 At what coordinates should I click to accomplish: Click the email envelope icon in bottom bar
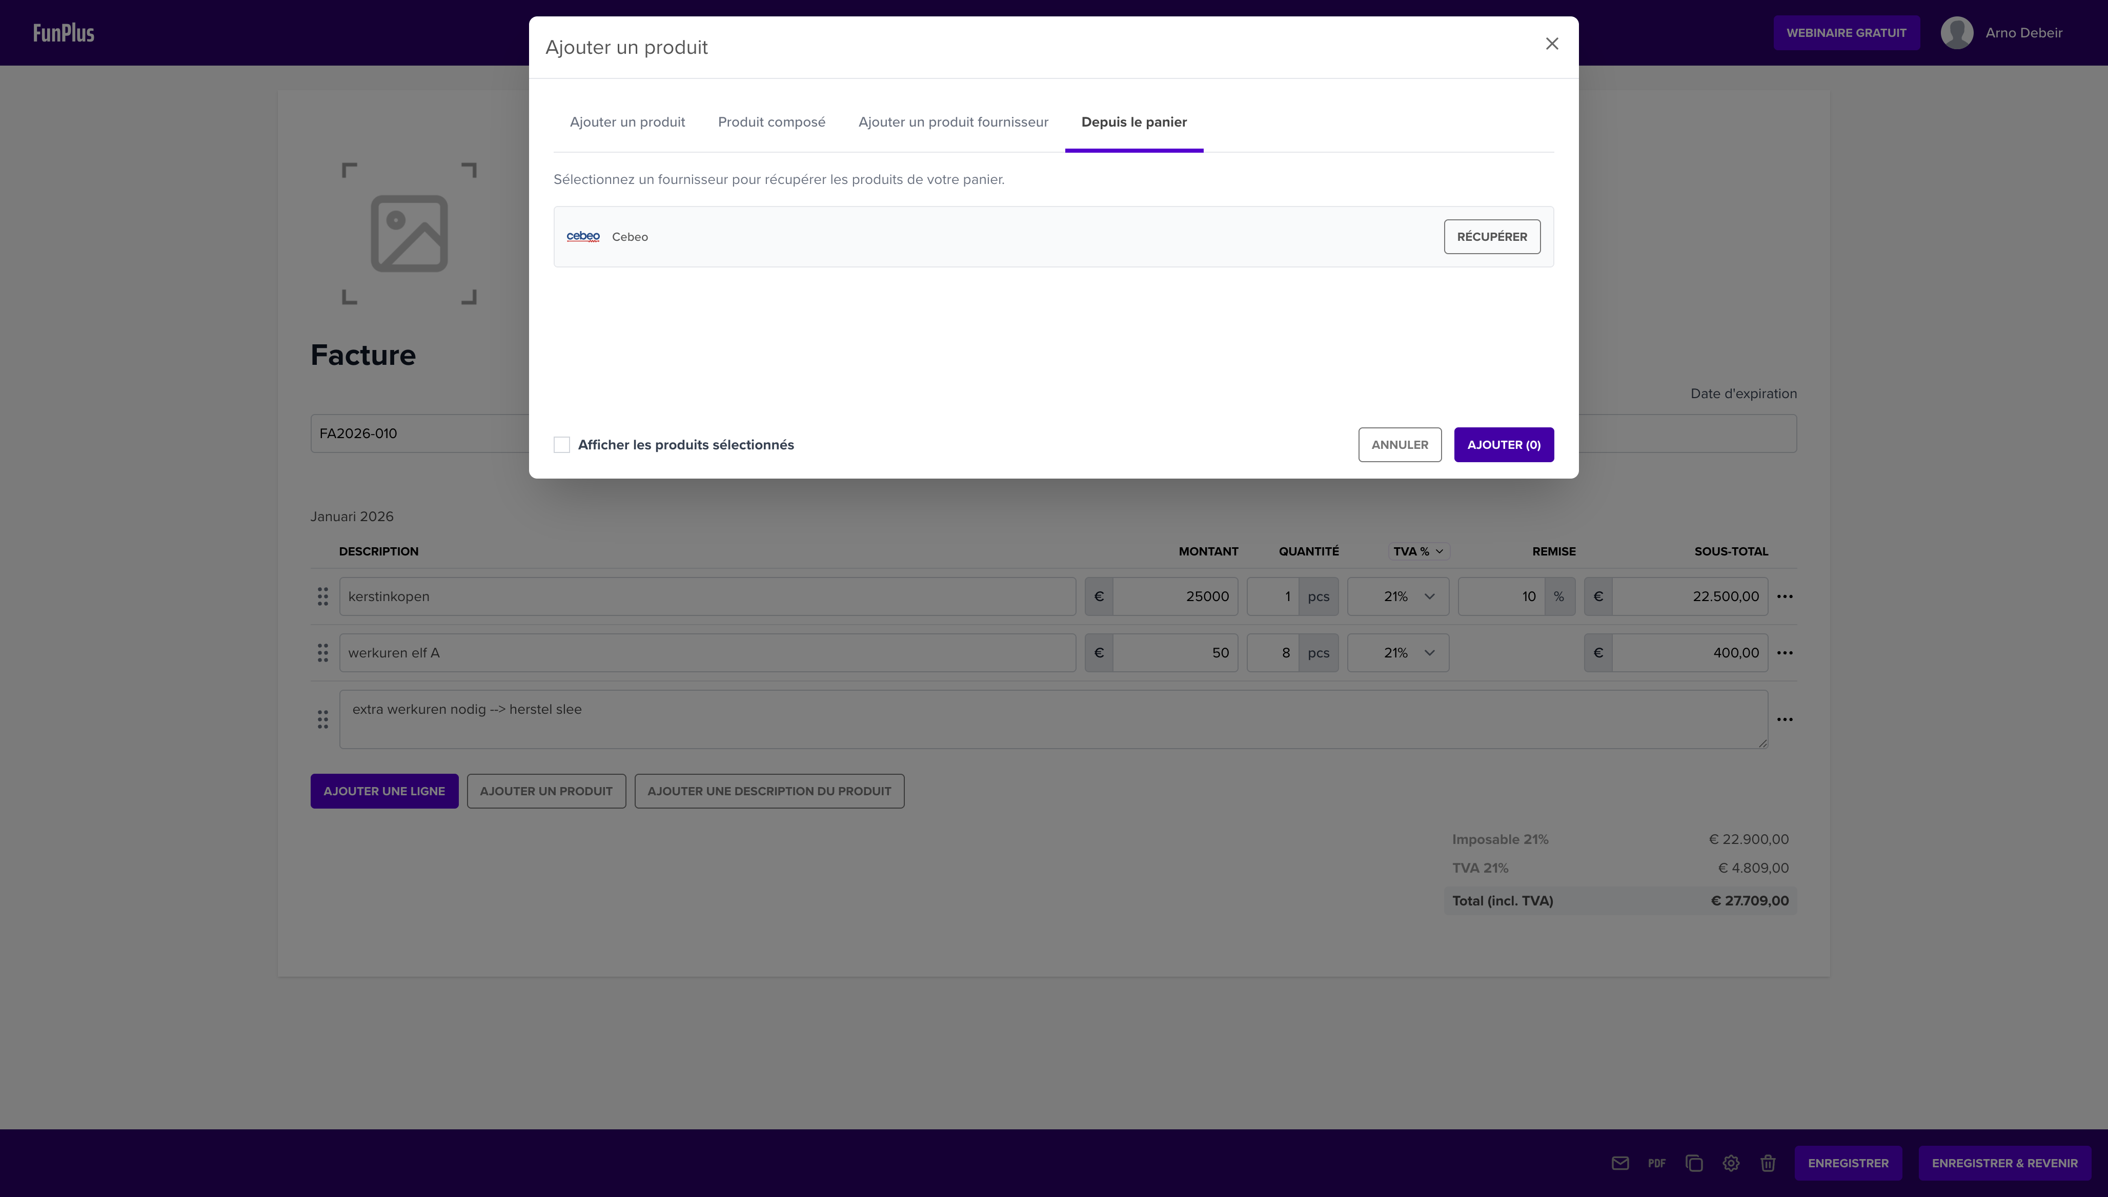(1619, 1163)
